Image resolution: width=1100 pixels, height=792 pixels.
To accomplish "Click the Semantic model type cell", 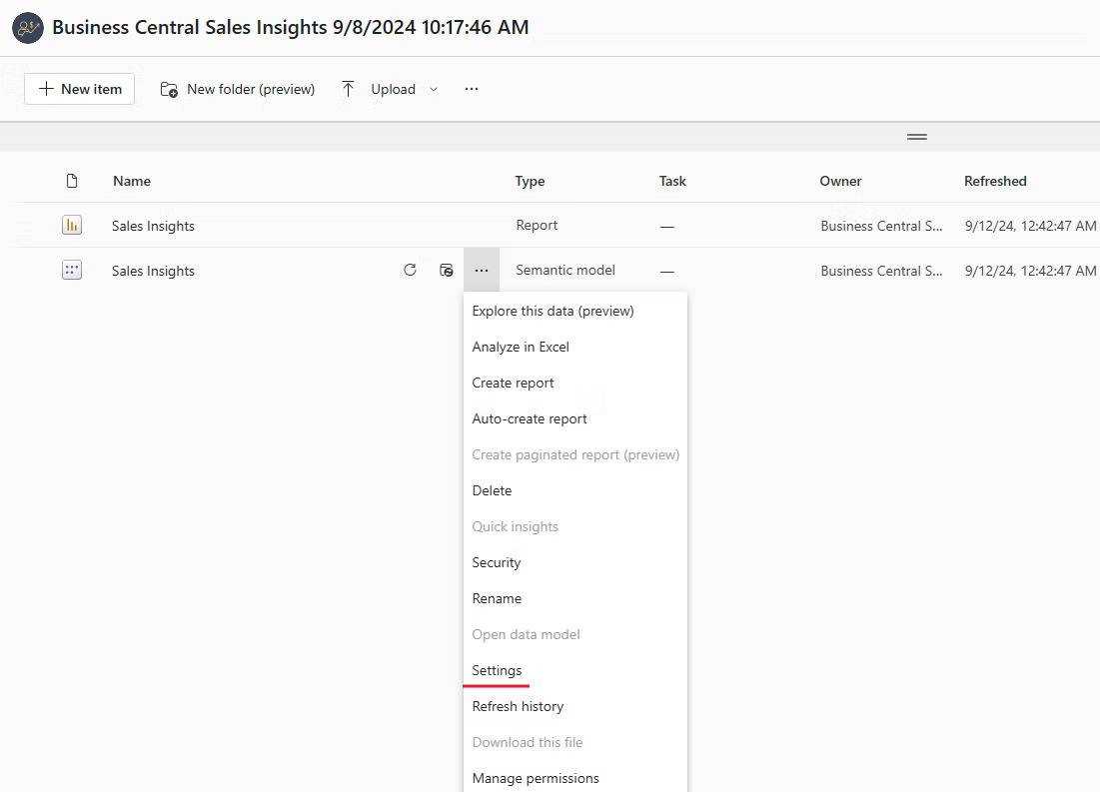I will click(x=565, y=270).
